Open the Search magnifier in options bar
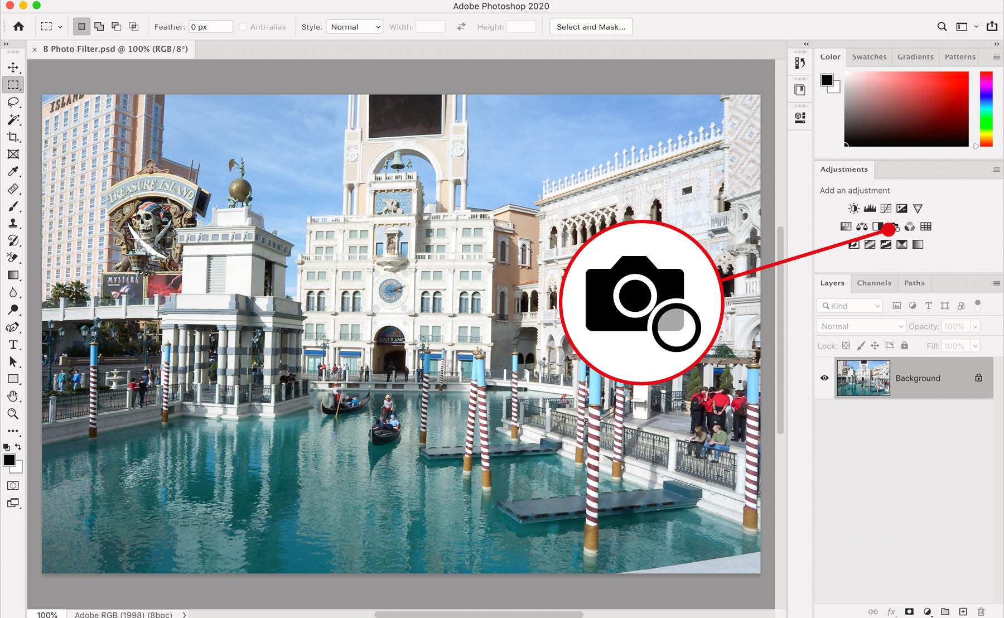 pyautogui.click(x=942, y=26)
